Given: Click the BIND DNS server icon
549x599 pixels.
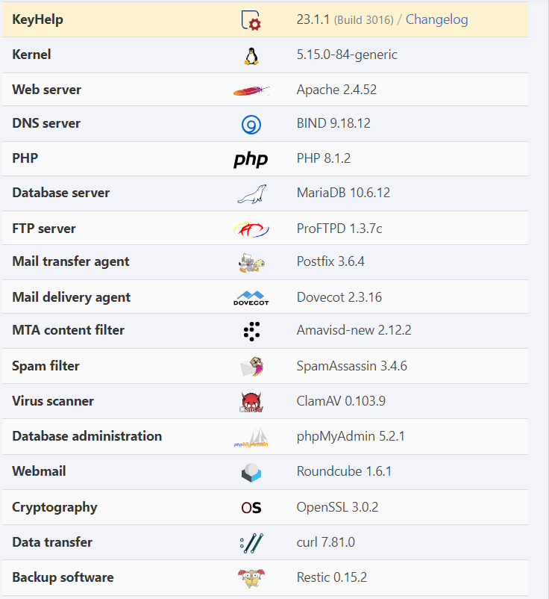Looking at the screenshot, I should click(251, 125).
